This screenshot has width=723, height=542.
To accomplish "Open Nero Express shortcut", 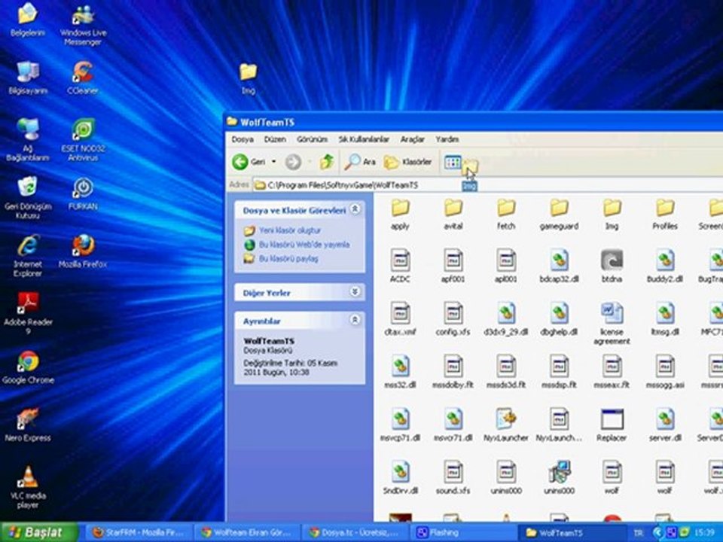I will tap(28, 425).
